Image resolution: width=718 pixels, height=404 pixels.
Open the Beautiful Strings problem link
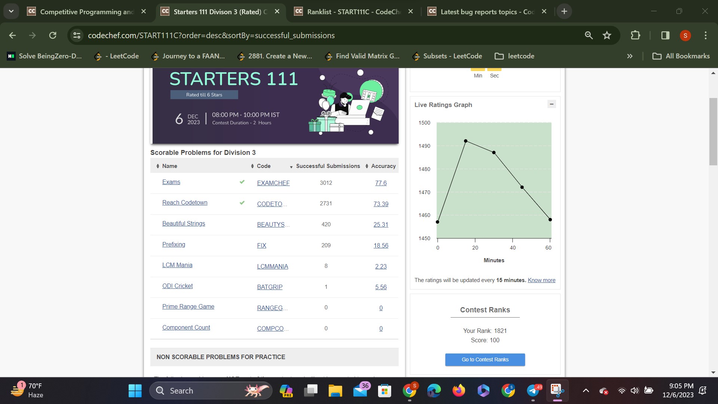(x=183, y=224)
